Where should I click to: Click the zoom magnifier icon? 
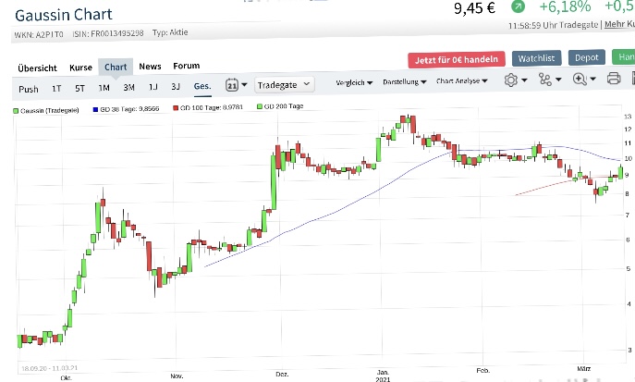(x=580, y=80)
